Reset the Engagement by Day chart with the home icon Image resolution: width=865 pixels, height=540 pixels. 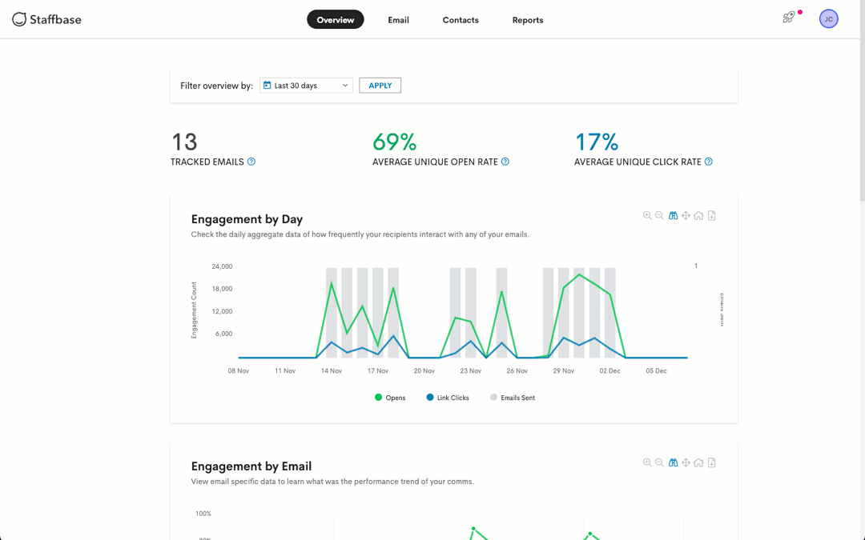pyautogui.click(x=698, y=215)
